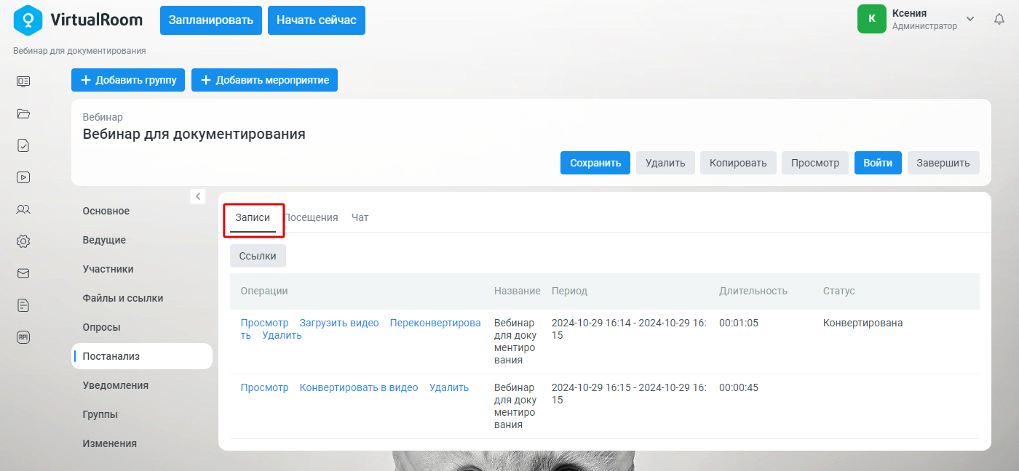Click the Ссылки button
Image resolution: width=1019 pixels, height=471 pixels.
[x=258, y=256]
